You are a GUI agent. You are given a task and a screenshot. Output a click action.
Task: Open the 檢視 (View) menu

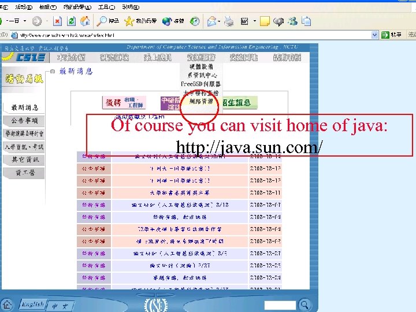[x=48, y=7]
